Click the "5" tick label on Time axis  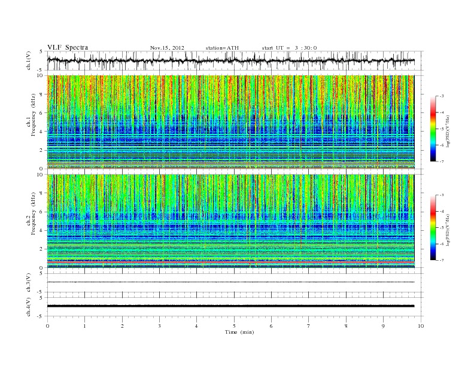coord(234,326)
